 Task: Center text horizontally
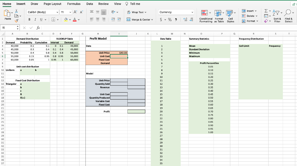click(97, 19)
